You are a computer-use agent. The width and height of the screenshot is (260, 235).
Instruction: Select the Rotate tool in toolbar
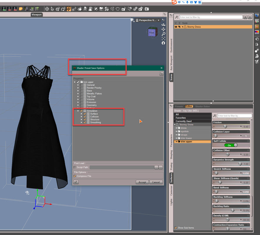click(63, 9)
